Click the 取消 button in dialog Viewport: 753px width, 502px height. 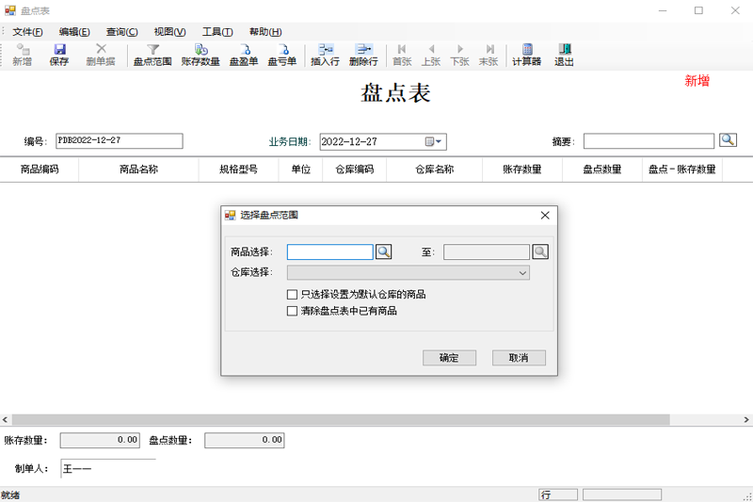(x=519, y=357)
